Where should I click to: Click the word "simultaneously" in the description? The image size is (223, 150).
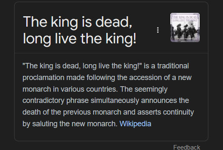pyautogui.click(x=115, y=100)
